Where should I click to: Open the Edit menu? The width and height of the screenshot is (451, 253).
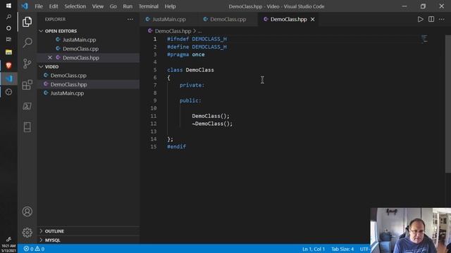(54, 6)
